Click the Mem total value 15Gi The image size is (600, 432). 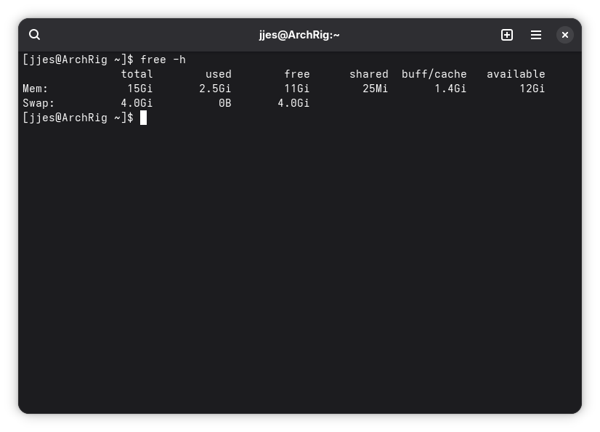140,89
